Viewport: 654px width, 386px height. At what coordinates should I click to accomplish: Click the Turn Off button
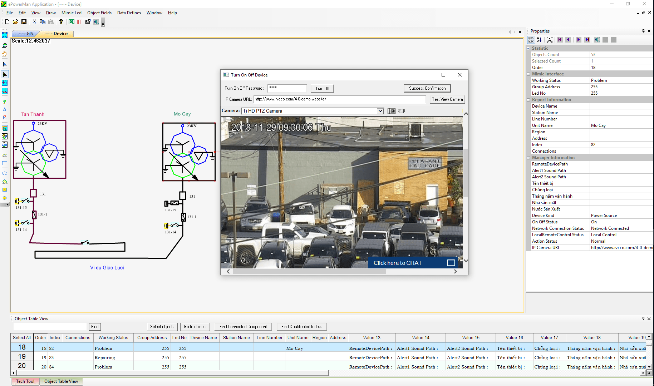coord(323,88)
